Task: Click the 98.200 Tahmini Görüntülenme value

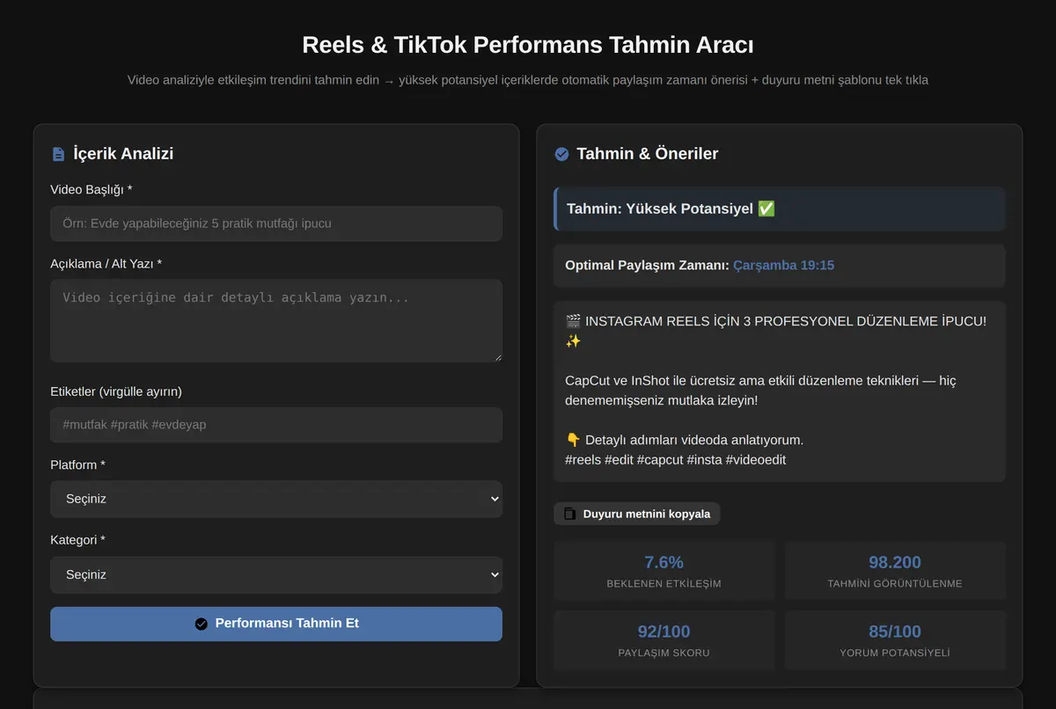Action: 895,562
